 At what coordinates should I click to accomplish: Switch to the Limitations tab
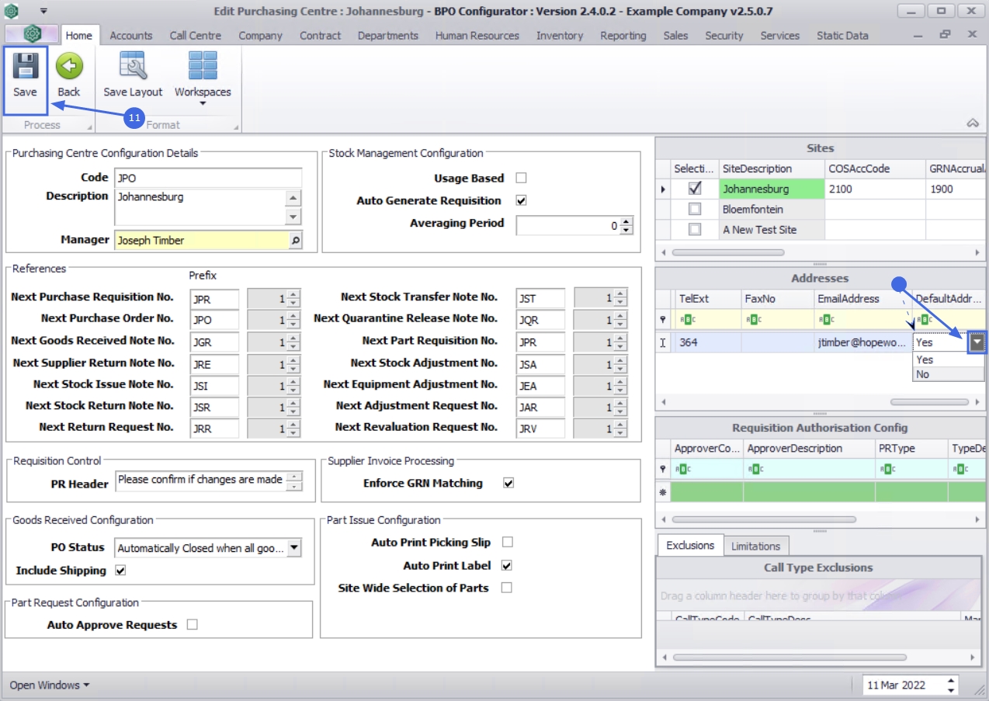755,546
